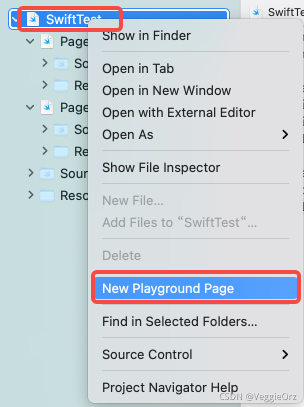Screen dimensions: 304x407
Task: Select the SwiftTest row label in the navigator
Action: coord(73,19)
